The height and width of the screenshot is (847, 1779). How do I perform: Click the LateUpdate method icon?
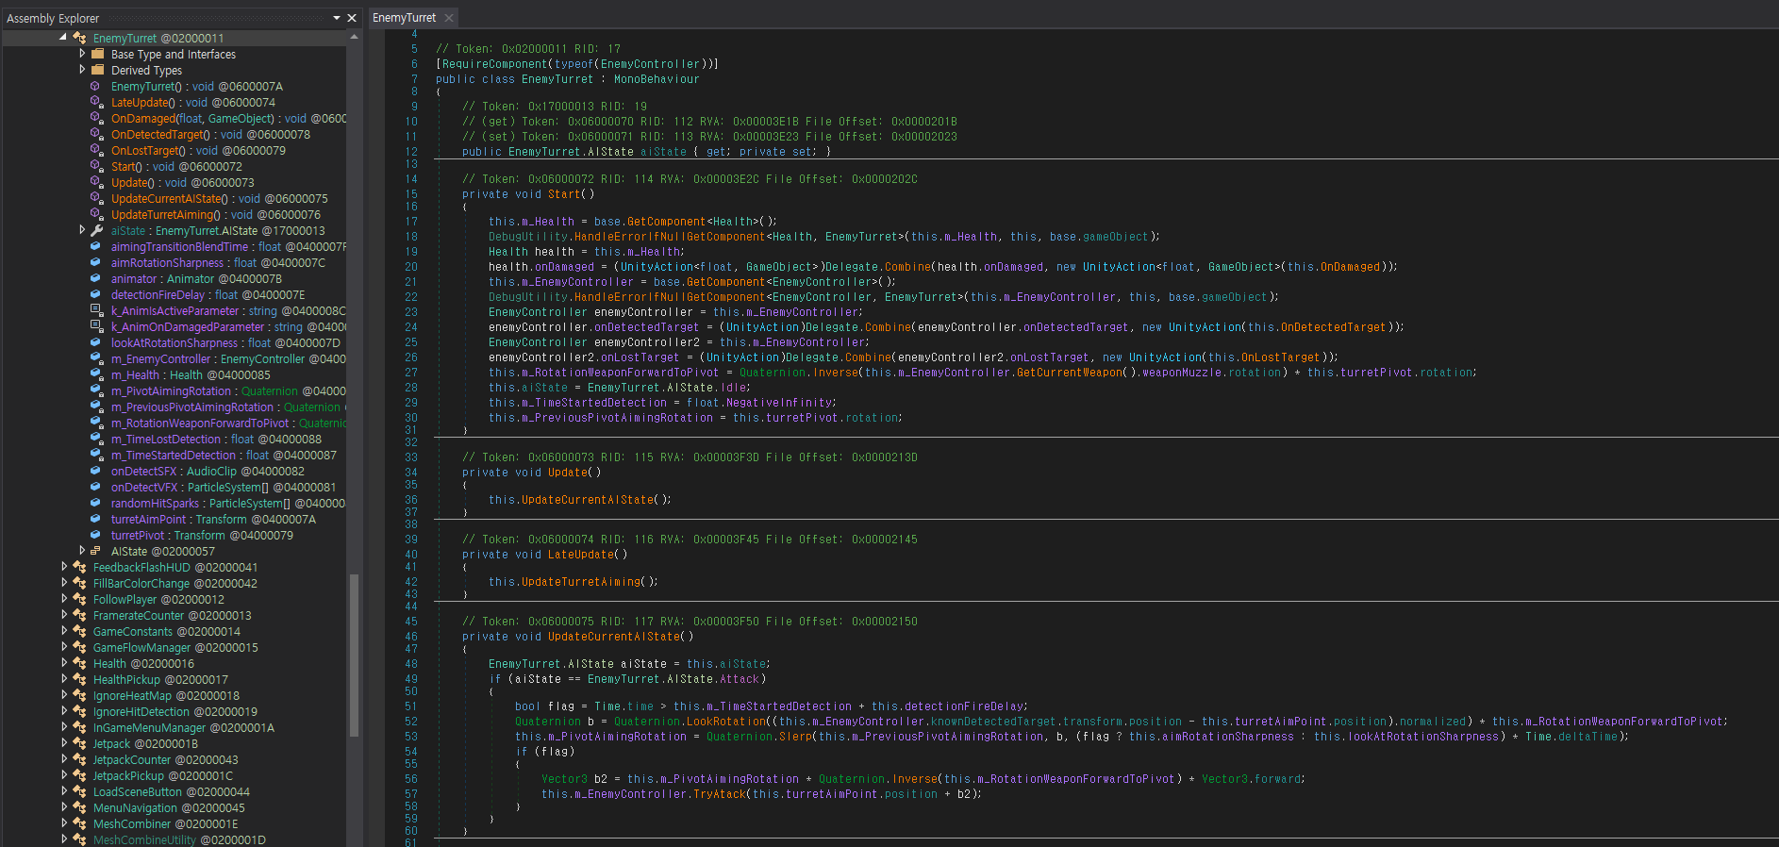(x=95, y=102)
